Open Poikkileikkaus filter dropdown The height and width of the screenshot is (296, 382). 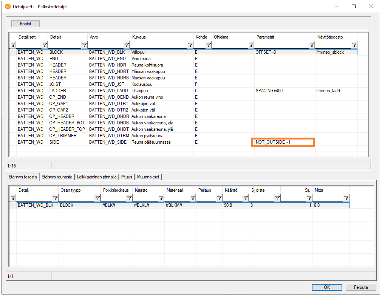(129, 198)
